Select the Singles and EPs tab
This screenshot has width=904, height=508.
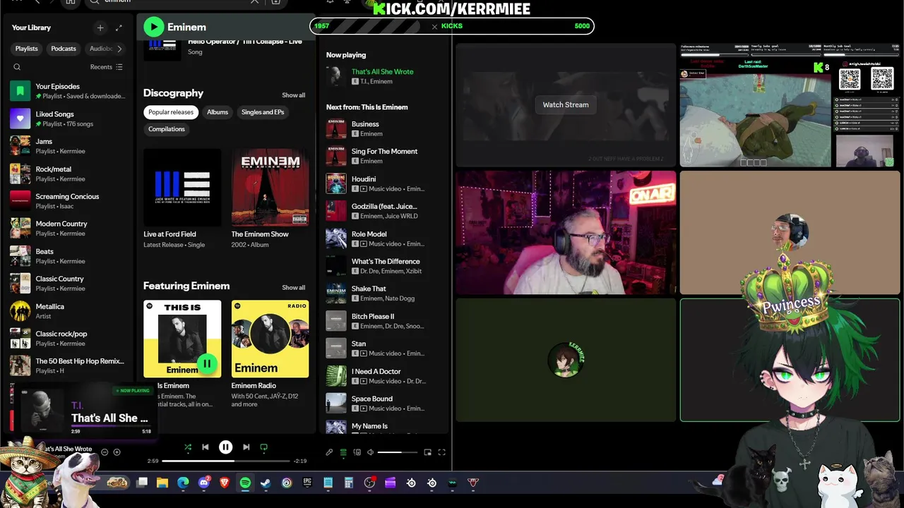click(x=263, y=112)
